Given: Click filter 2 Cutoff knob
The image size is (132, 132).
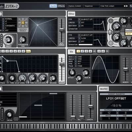Looking at the screenshot, I should click(x=116, y=37).
